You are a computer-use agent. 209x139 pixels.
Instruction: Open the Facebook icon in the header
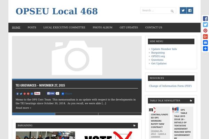(190, 10)
